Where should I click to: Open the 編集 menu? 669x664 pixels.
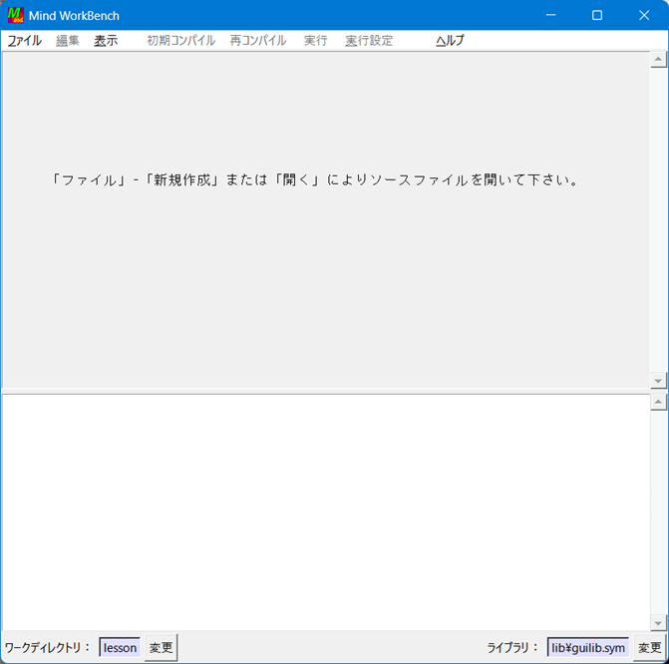pyautogui.click(x=68, y=41)
